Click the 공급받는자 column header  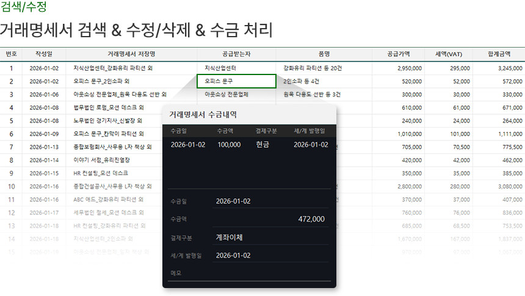click(x=236, y=54)
